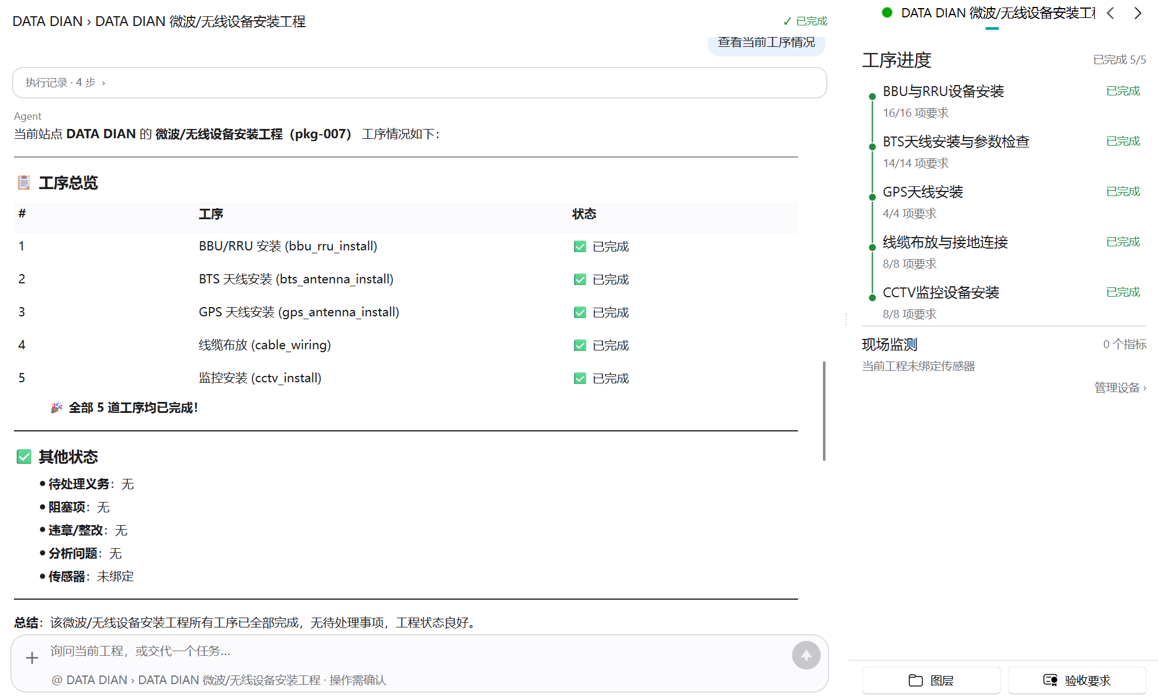Click the green check in GPS 天线安装 row

coord(580,313)
